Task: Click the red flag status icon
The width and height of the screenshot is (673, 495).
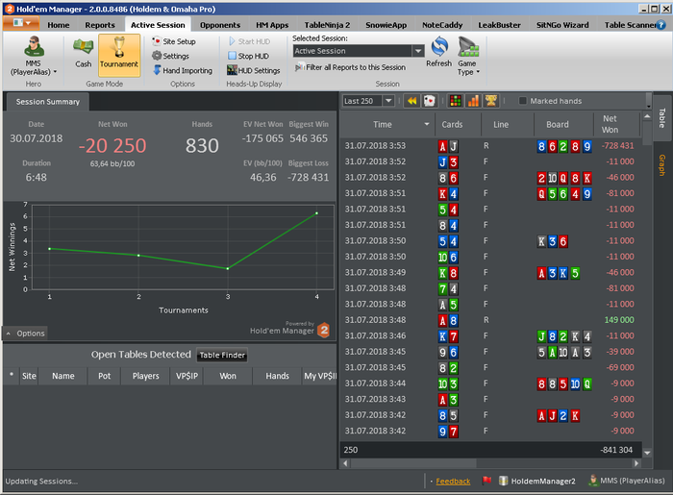Action: [486, 481]
